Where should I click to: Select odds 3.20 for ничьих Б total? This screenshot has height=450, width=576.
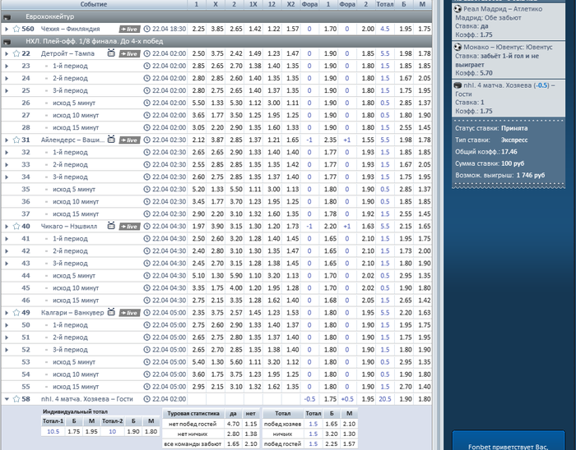click(332, 434)
